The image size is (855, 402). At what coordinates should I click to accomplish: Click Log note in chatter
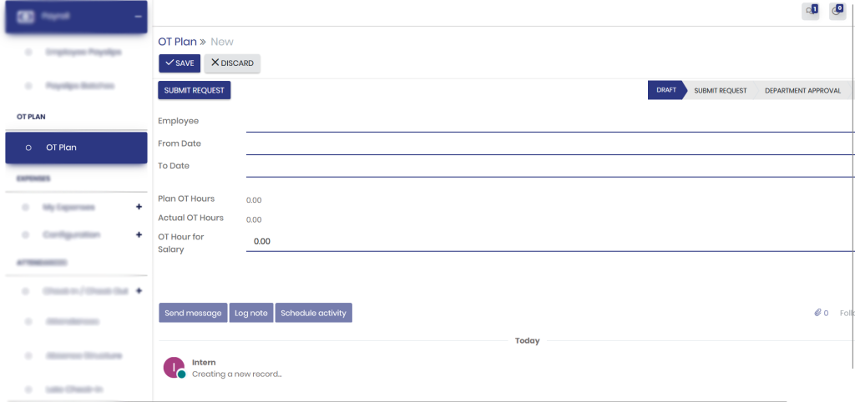(250, 313)
